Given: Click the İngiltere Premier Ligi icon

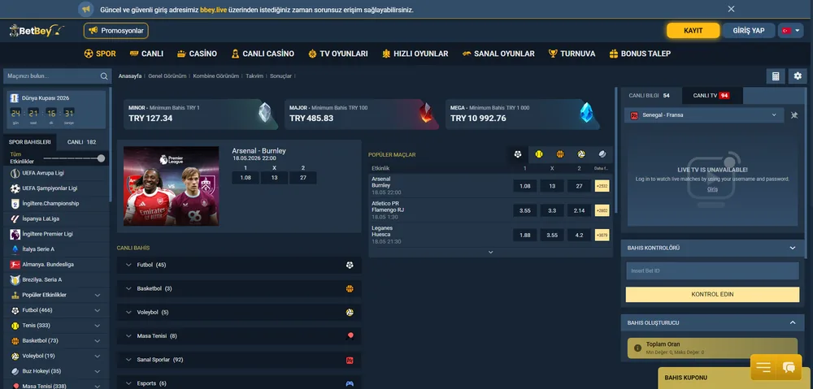Looking at the screenshot, I should coord(15,234).
